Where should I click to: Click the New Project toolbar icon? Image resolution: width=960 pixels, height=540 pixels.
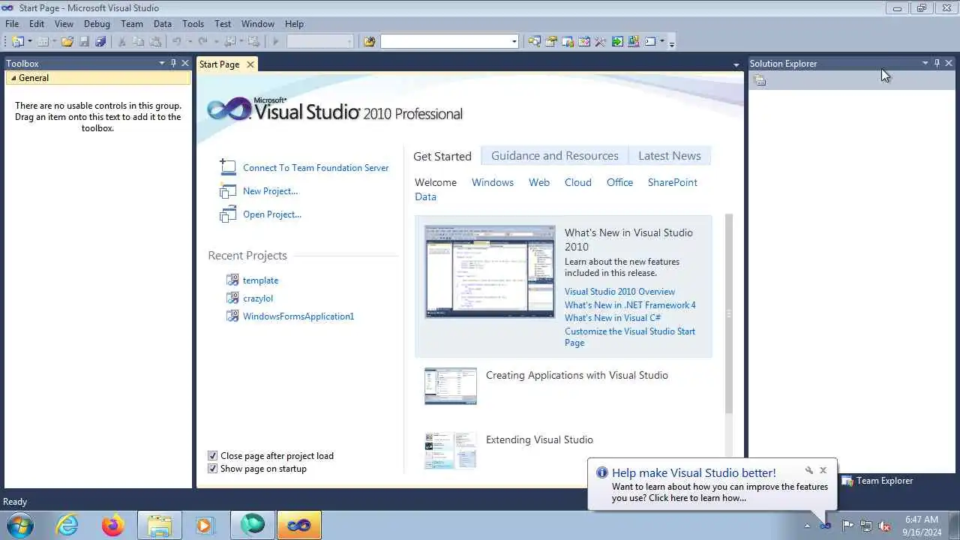(17, 41)
